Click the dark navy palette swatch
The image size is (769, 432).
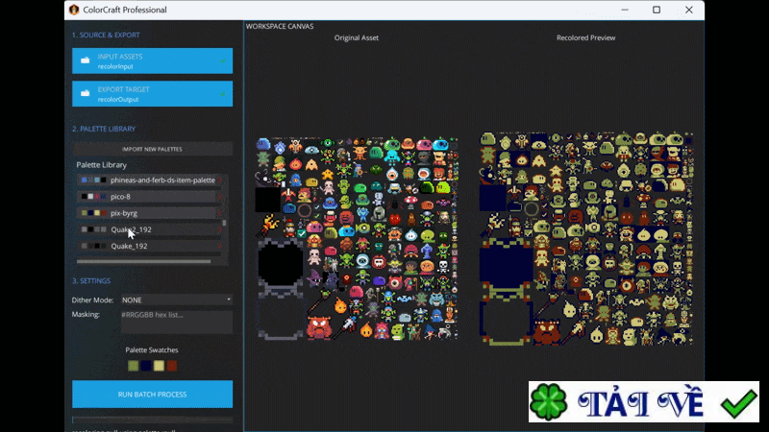click(146, 366)
